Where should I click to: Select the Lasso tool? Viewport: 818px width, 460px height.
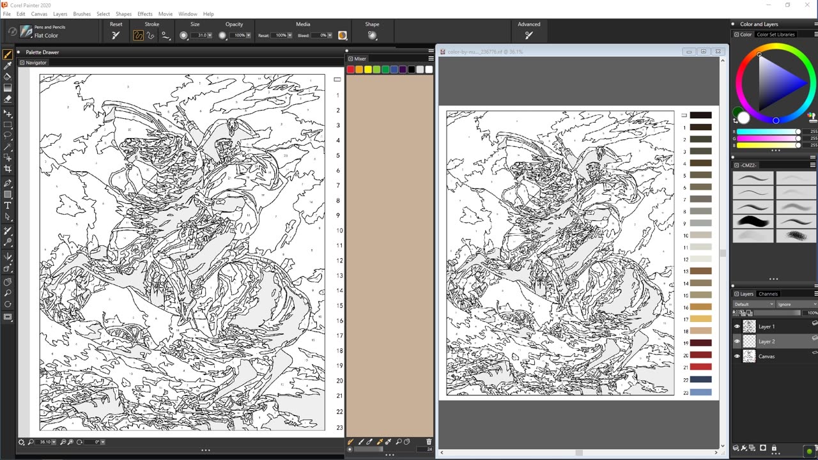click(x=8, y=135)
